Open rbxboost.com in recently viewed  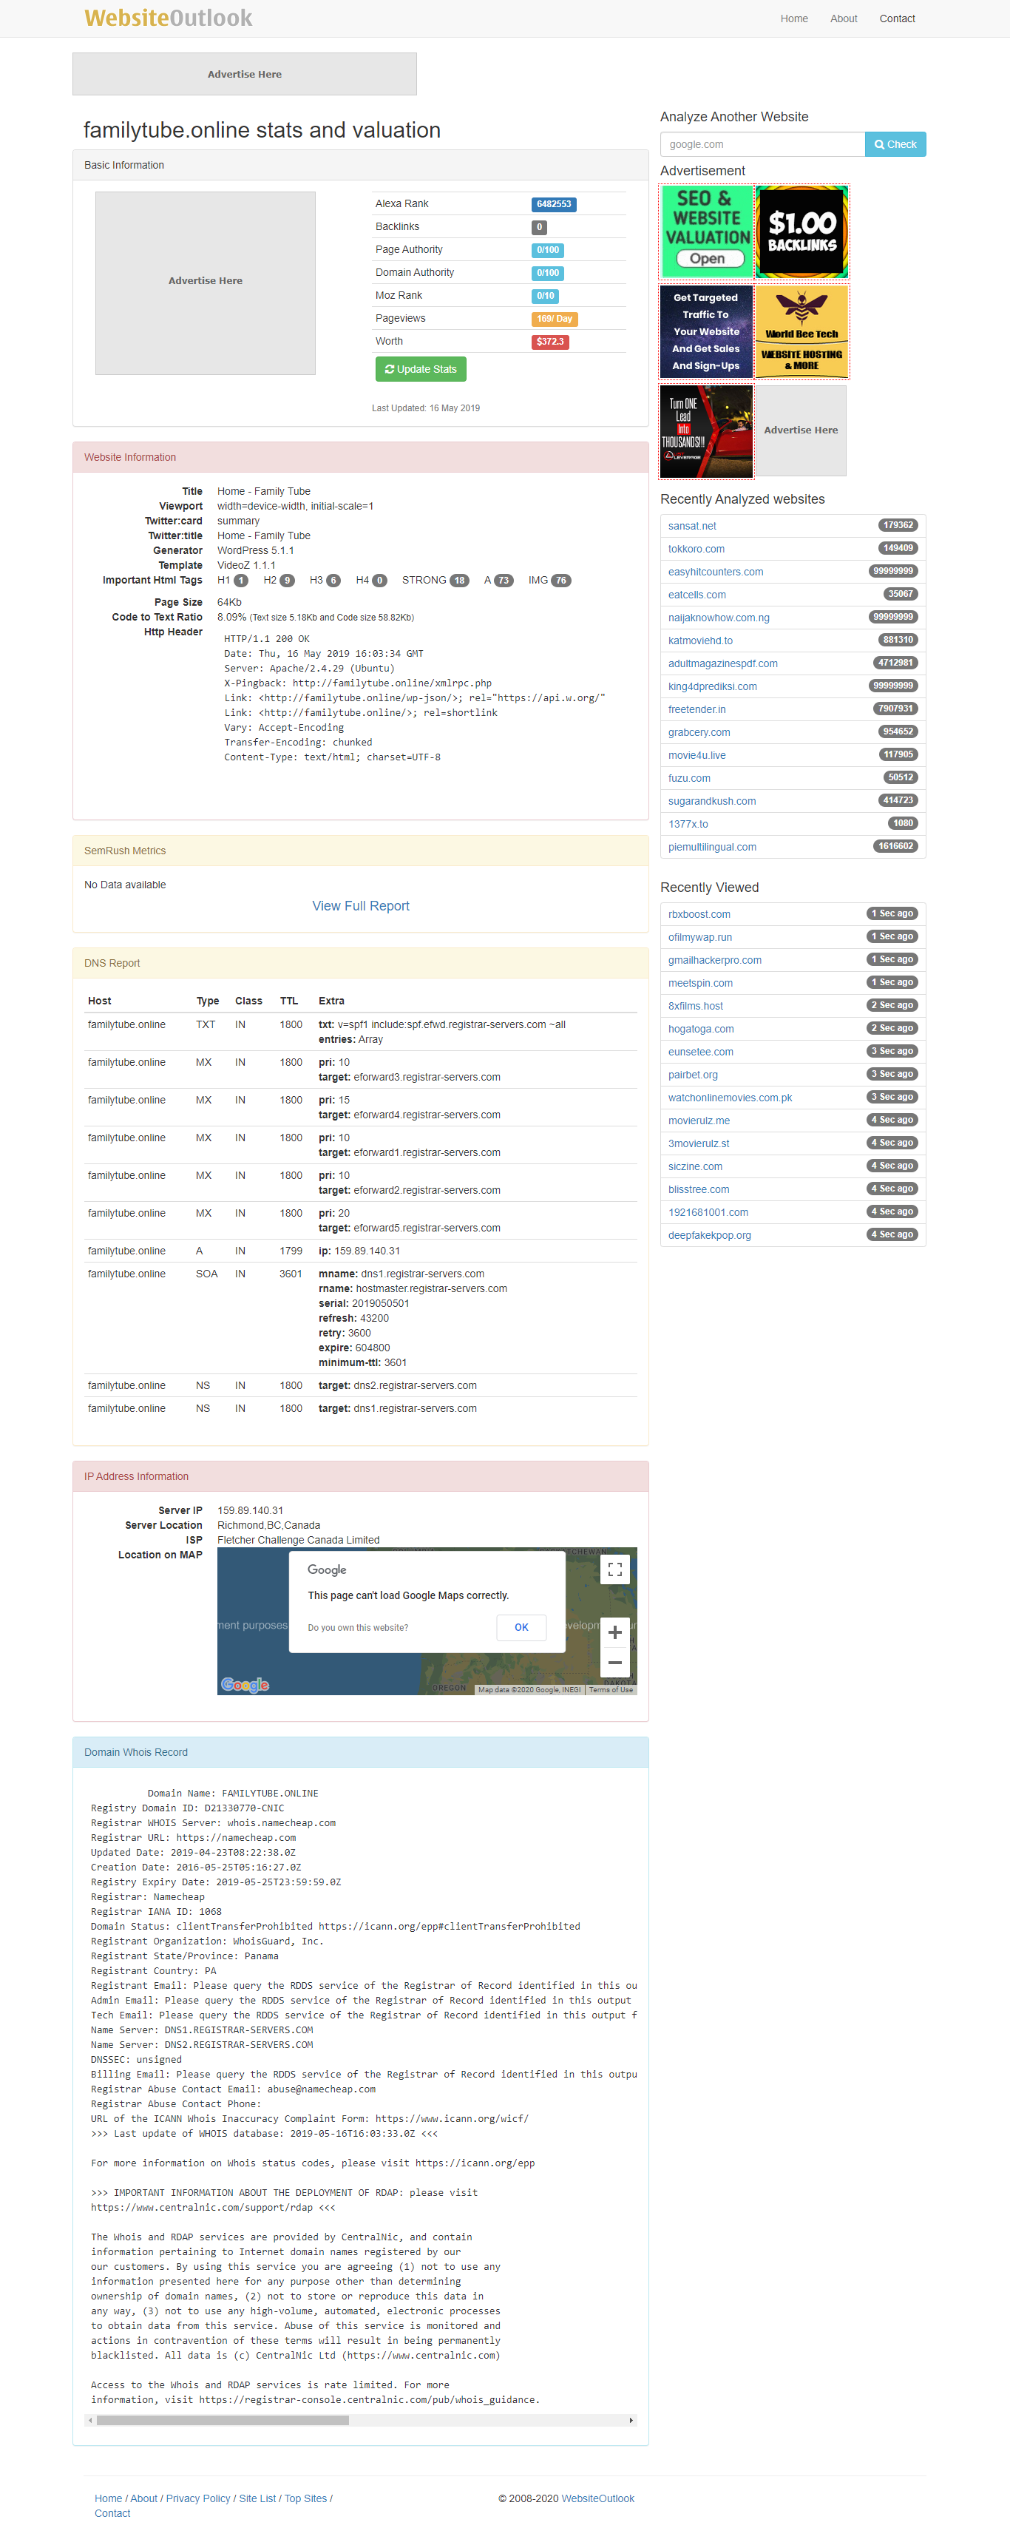click(699, 915)
